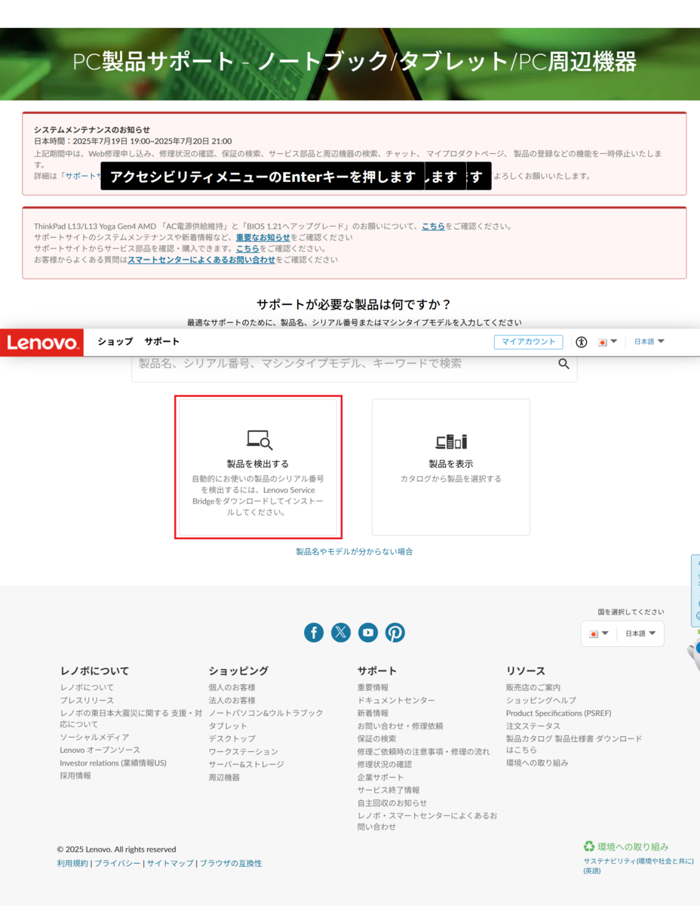The height and width of the screenshot is (906, 700).
Task: Open プライバシー link
Action: coord(117,864)
